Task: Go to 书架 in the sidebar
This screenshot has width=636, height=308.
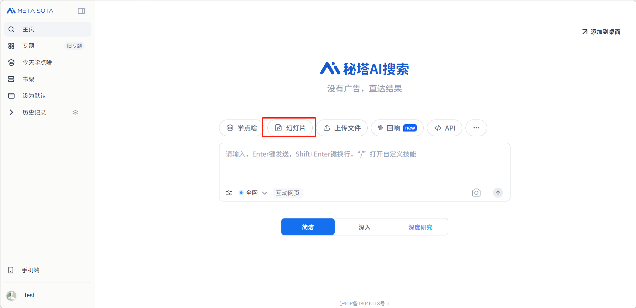Action: click(x=29, y=79)
